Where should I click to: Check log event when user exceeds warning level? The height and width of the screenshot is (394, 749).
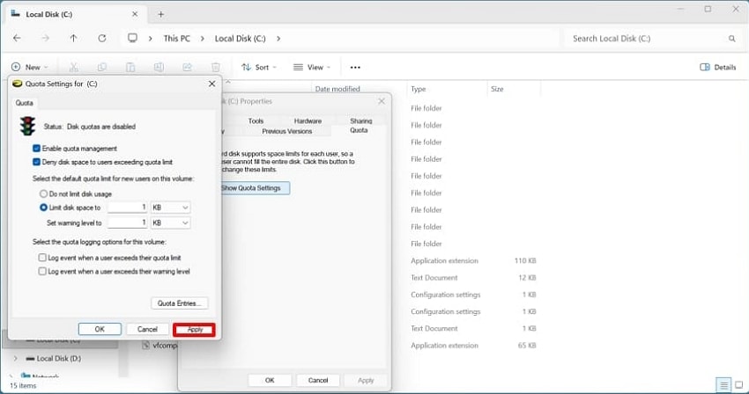(x=42, y=271)
